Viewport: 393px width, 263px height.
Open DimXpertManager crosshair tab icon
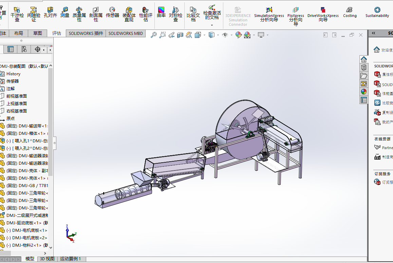37,49
